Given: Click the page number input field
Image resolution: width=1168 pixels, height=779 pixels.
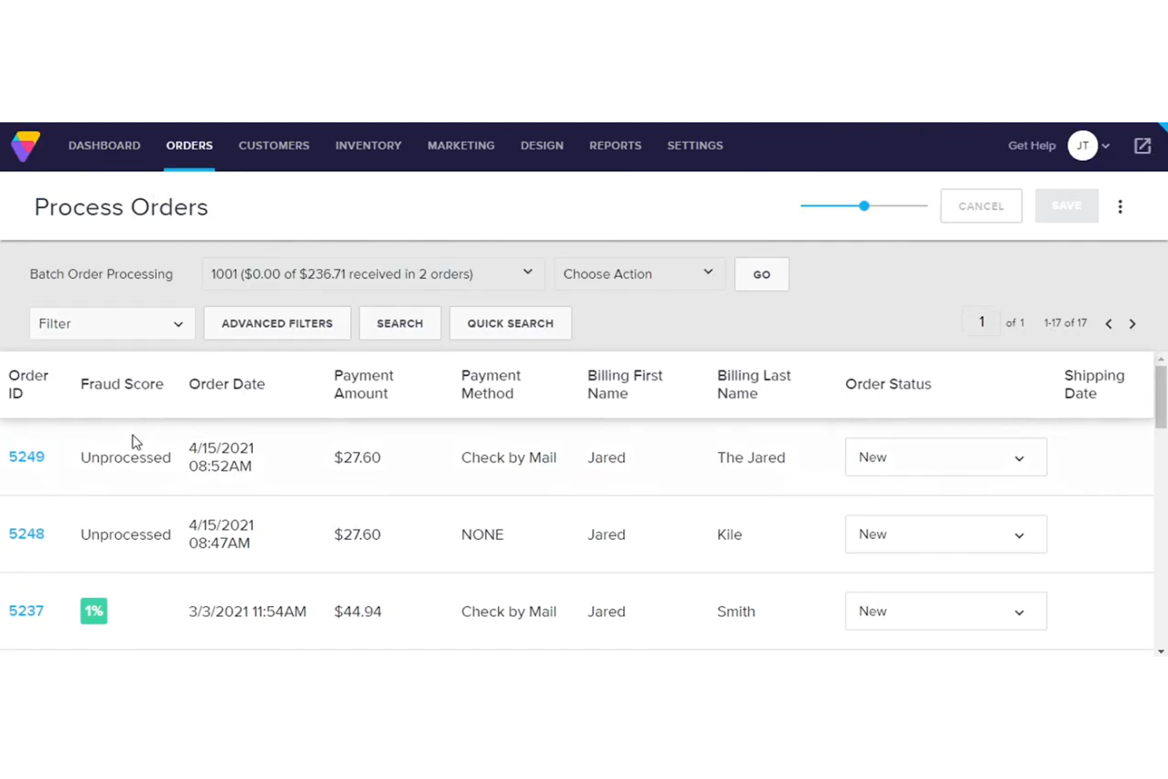Looking at the screenshot, I should pyautogui.click(x=981, y=321).
